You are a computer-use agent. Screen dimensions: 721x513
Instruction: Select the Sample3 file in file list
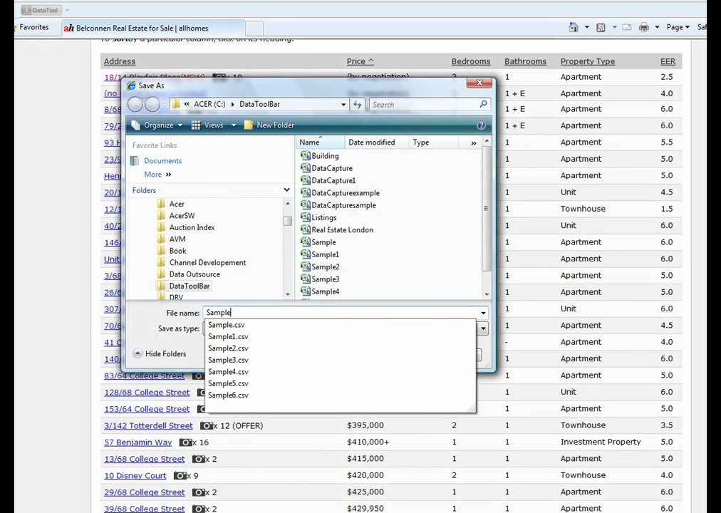point(320,279)
